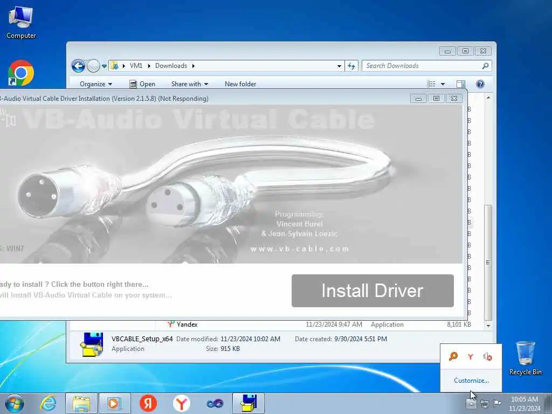The width and height of the screenshot is (552, 414).
Task: Close the VB-Audio installer window
Action: [x=454, y=99]
